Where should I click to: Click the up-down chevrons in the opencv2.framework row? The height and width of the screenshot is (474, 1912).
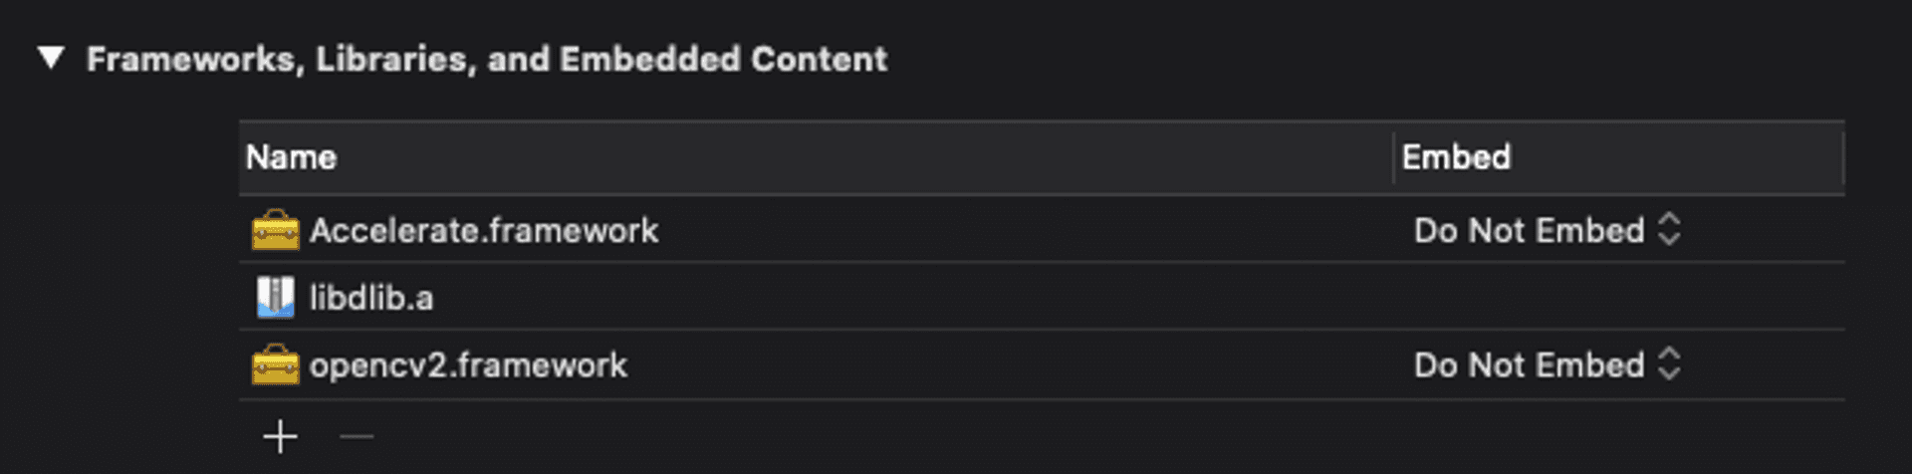(1670, 364)
